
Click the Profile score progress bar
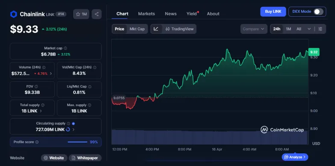77,142
